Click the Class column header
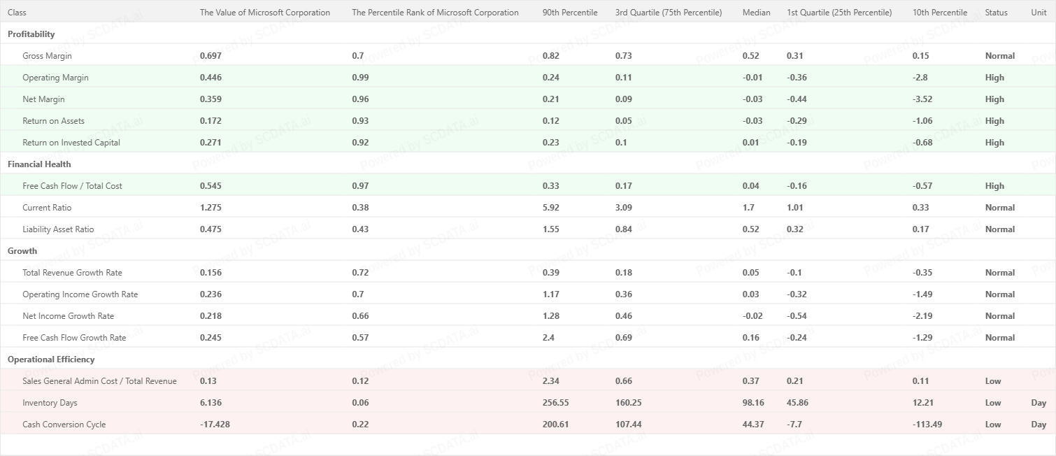Image resolution: width=1056 pixels, height=456 pixels. tap(17, 13)
